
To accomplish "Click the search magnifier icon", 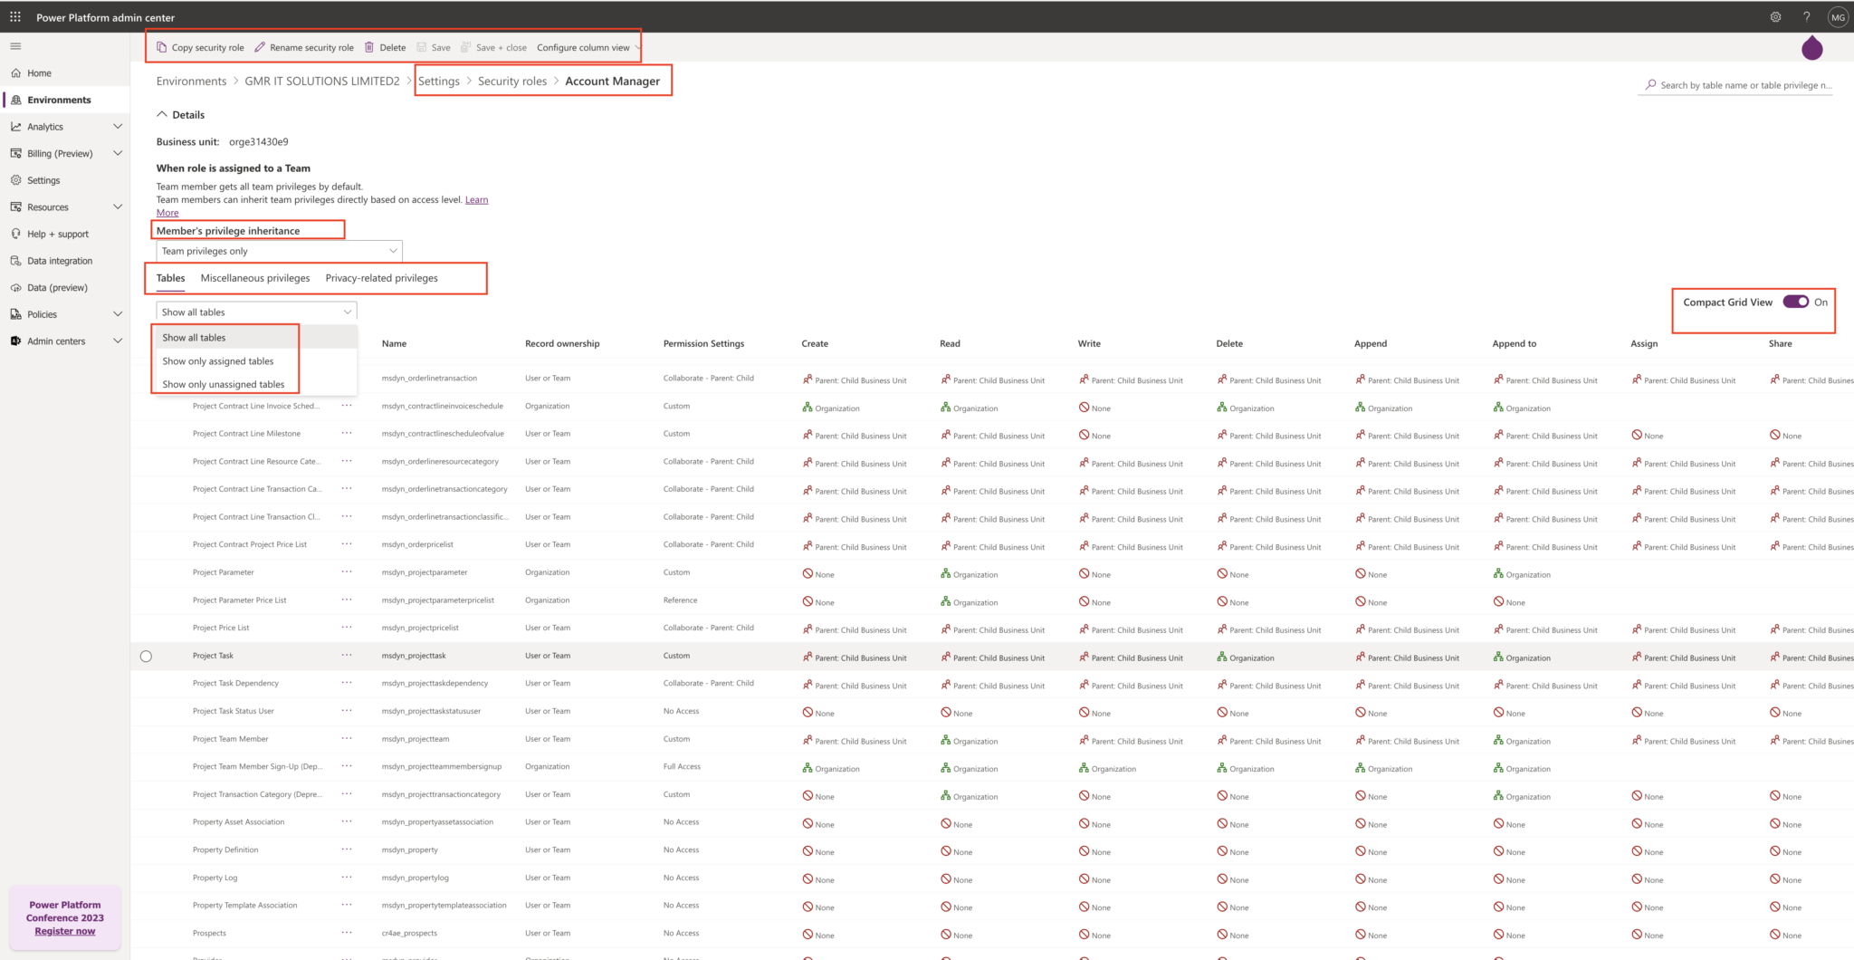I will click(x=1651, y=84).
